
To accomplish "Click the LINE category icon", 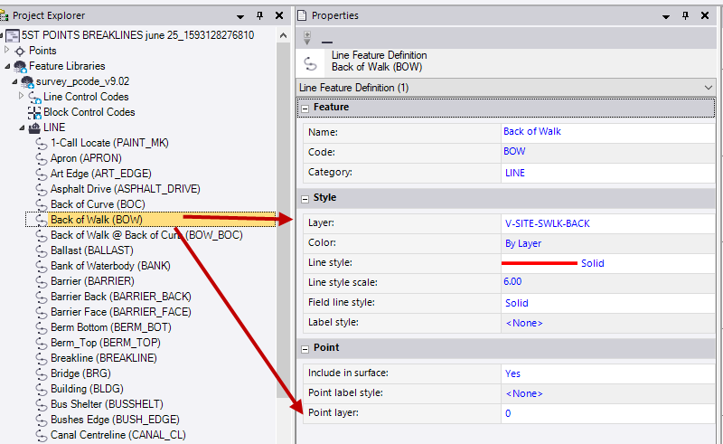I will click(34, 128).
